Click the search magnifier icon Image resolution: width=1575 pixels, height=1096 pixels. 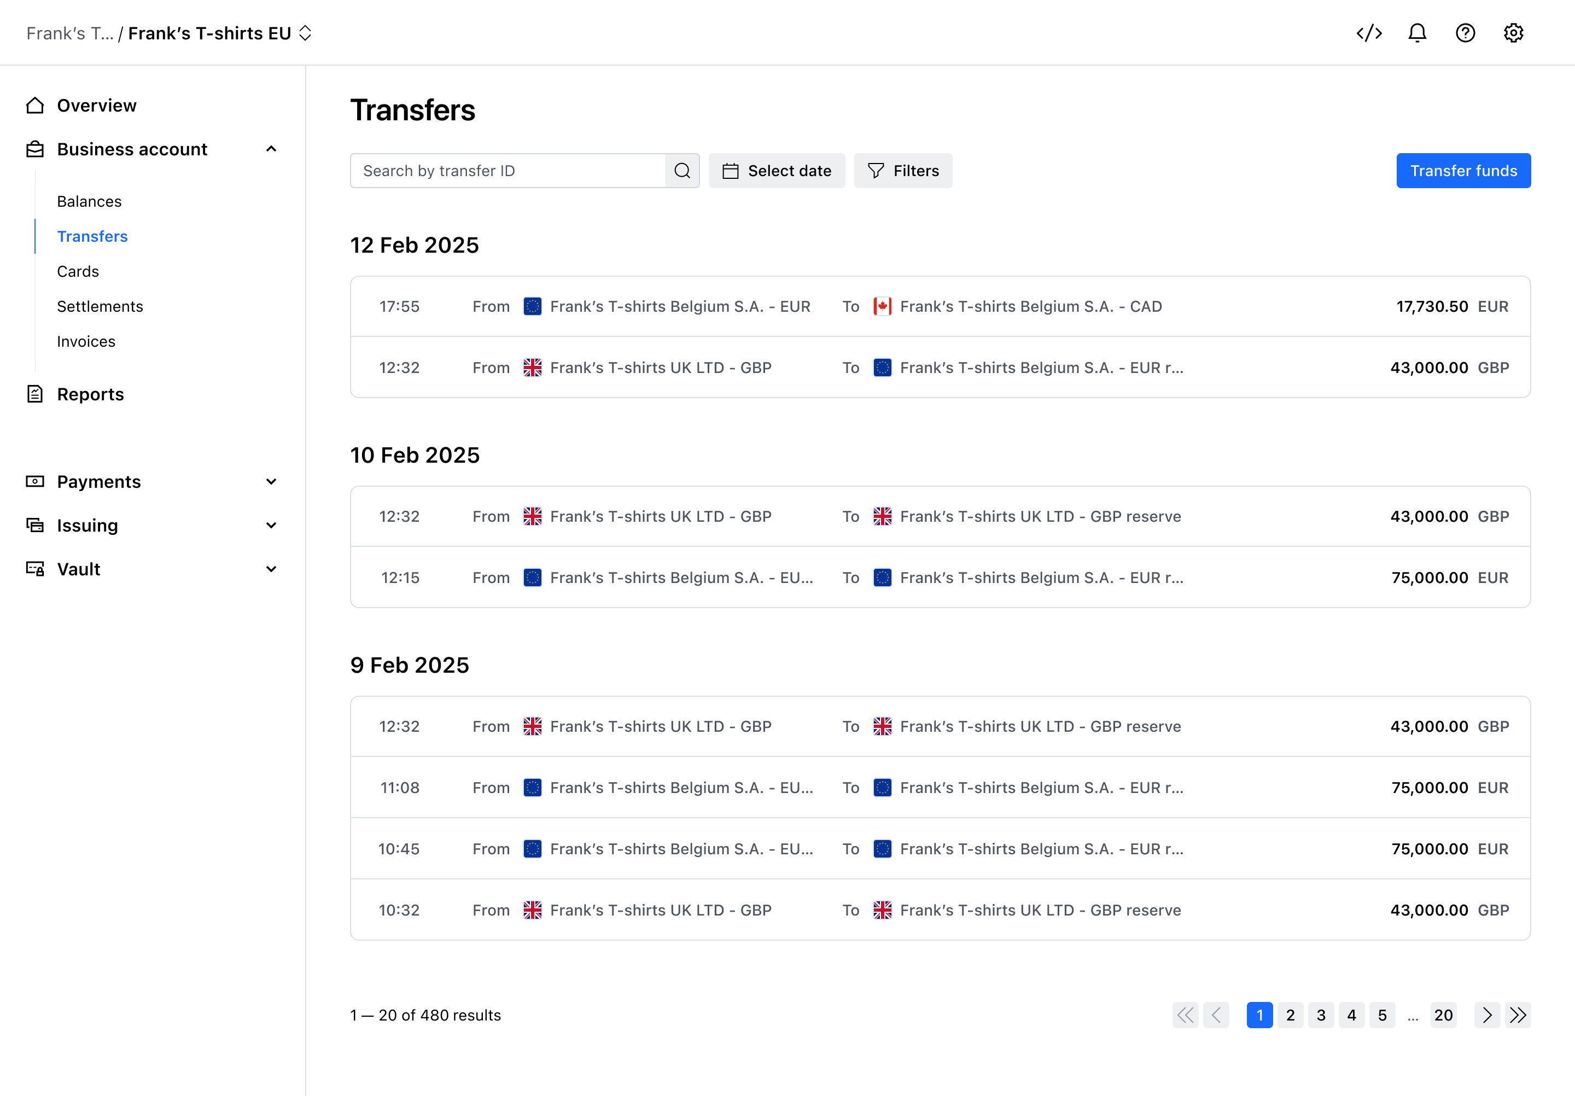click(x=682, y=171)
